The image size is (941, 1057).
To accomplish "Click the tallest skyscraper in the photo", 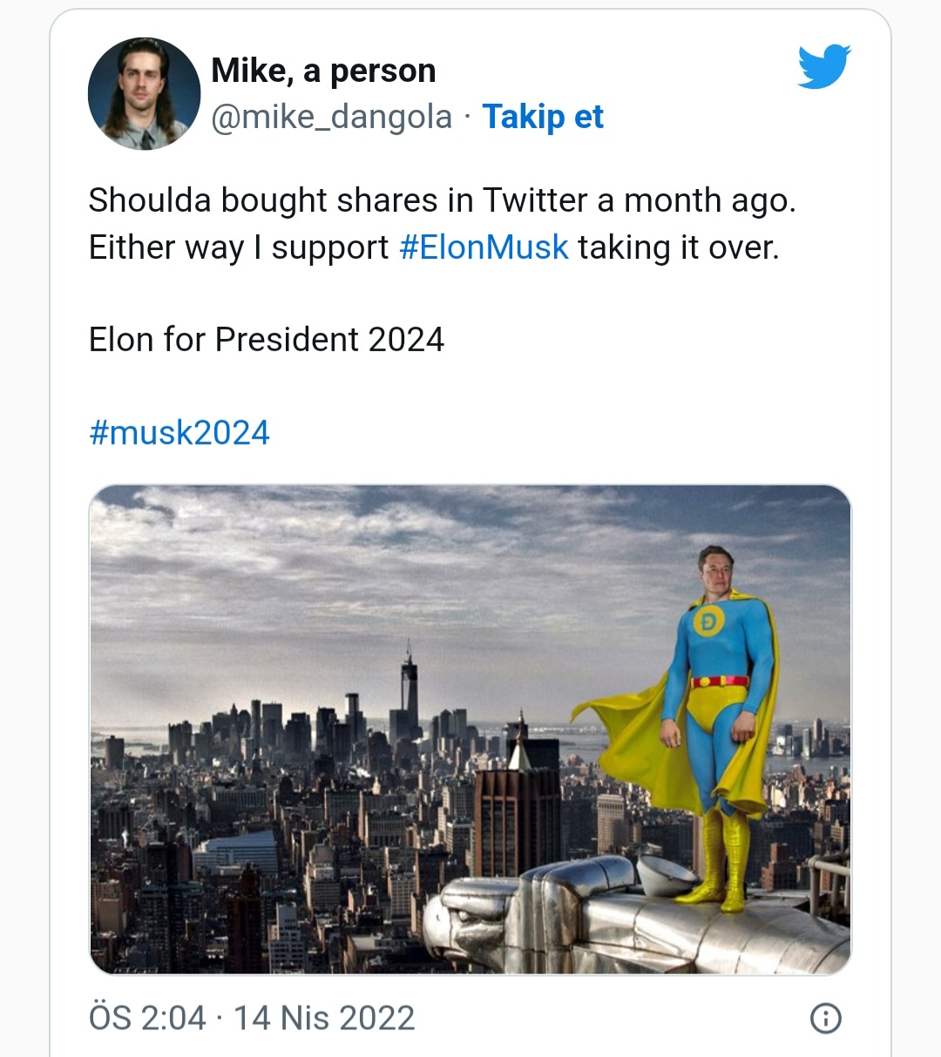I will tap(409, 688).
